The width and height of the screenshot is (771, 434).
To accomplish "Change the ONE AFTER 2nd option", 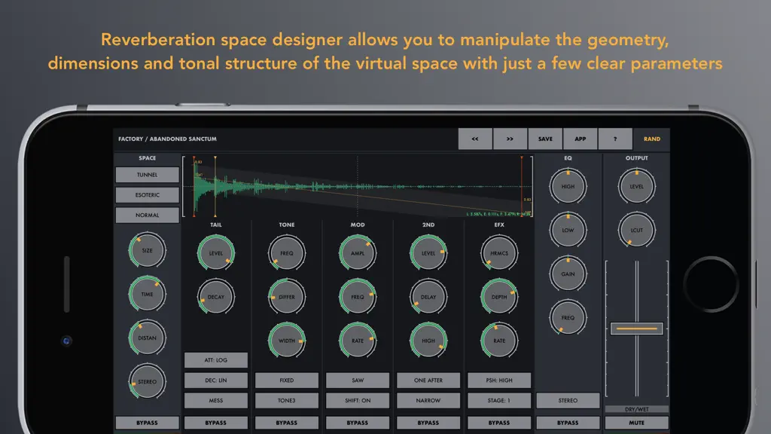I will (x=428, y=381).
